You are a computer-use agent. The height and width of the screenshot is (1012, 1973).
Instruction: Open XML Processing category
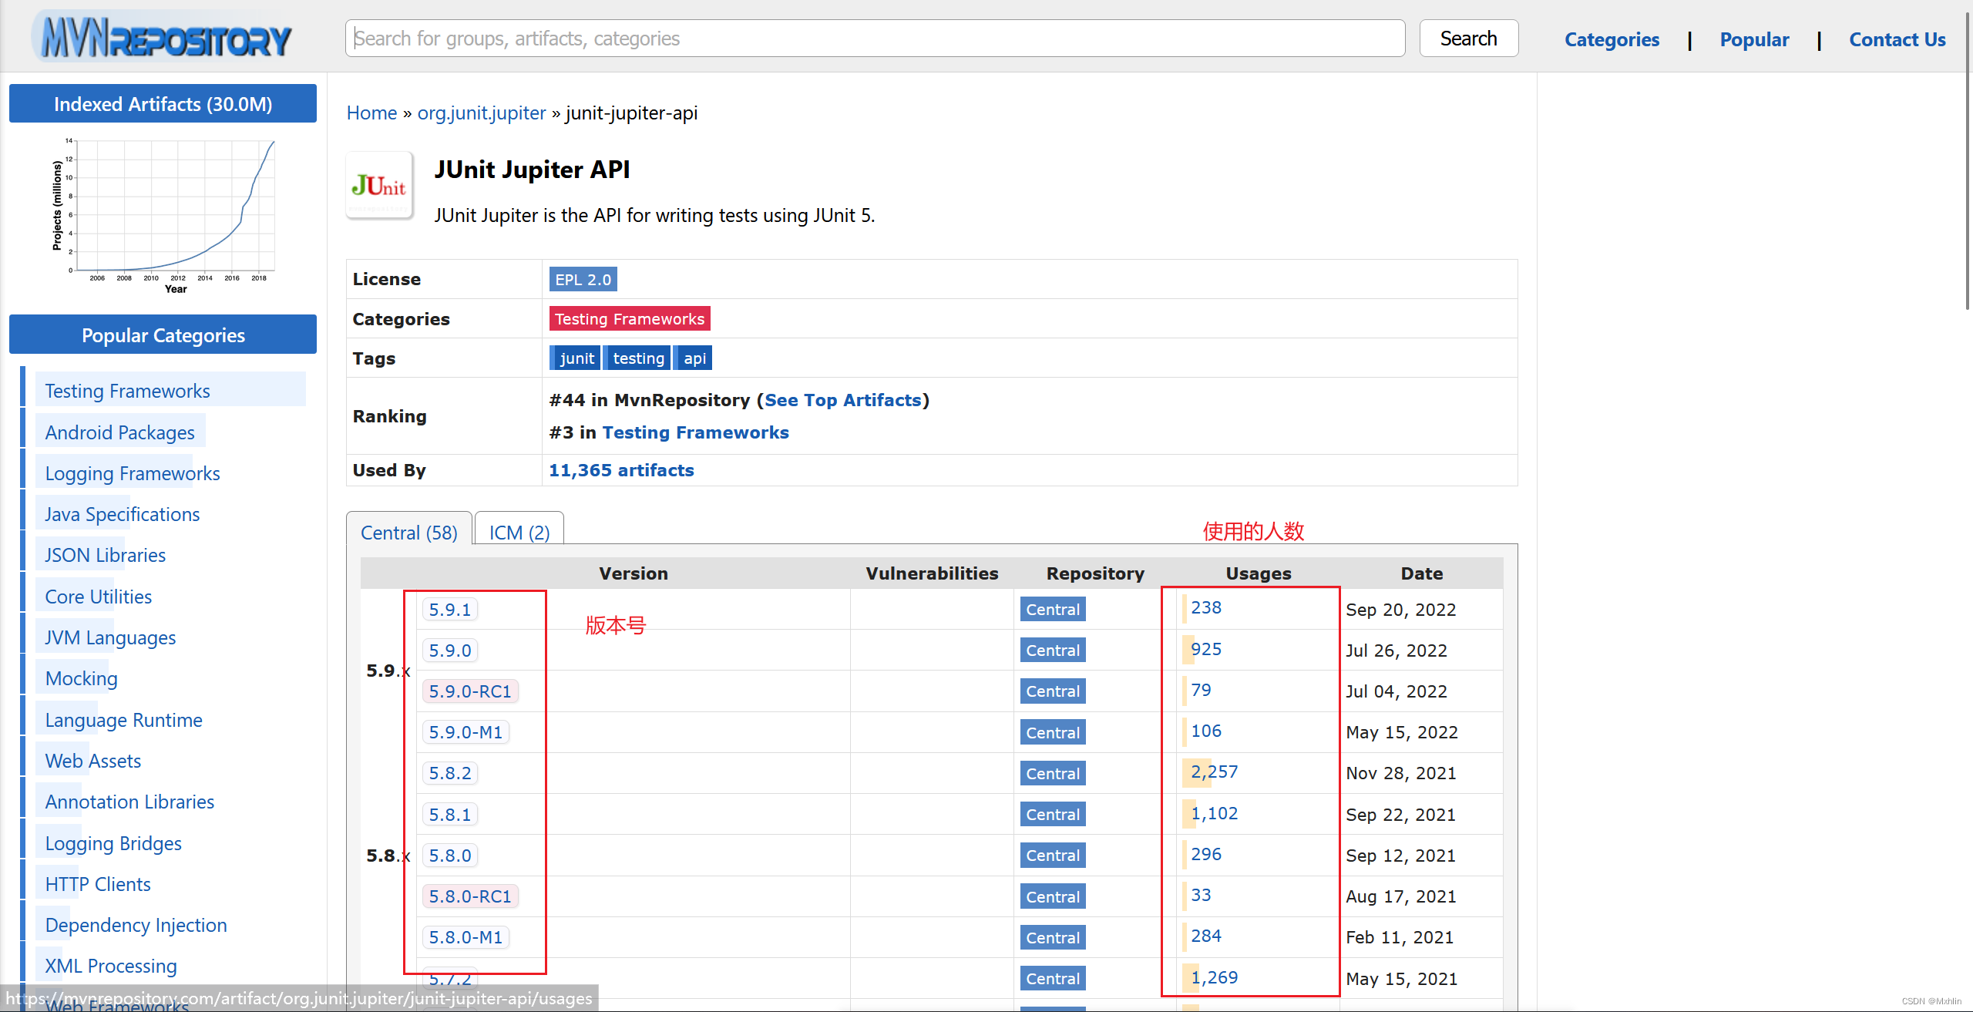111,966
